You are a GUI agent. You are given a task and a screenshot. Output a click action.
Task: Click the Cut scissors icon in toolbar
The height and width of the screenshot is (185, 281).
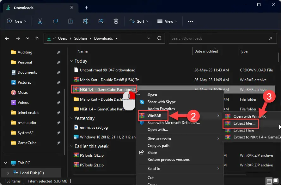tap(40, 21)
